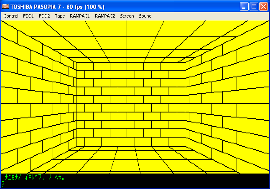Click the title bar text TOSHIBA PASOPIA 7
The image size is (270, 189).
click(36, 7)
